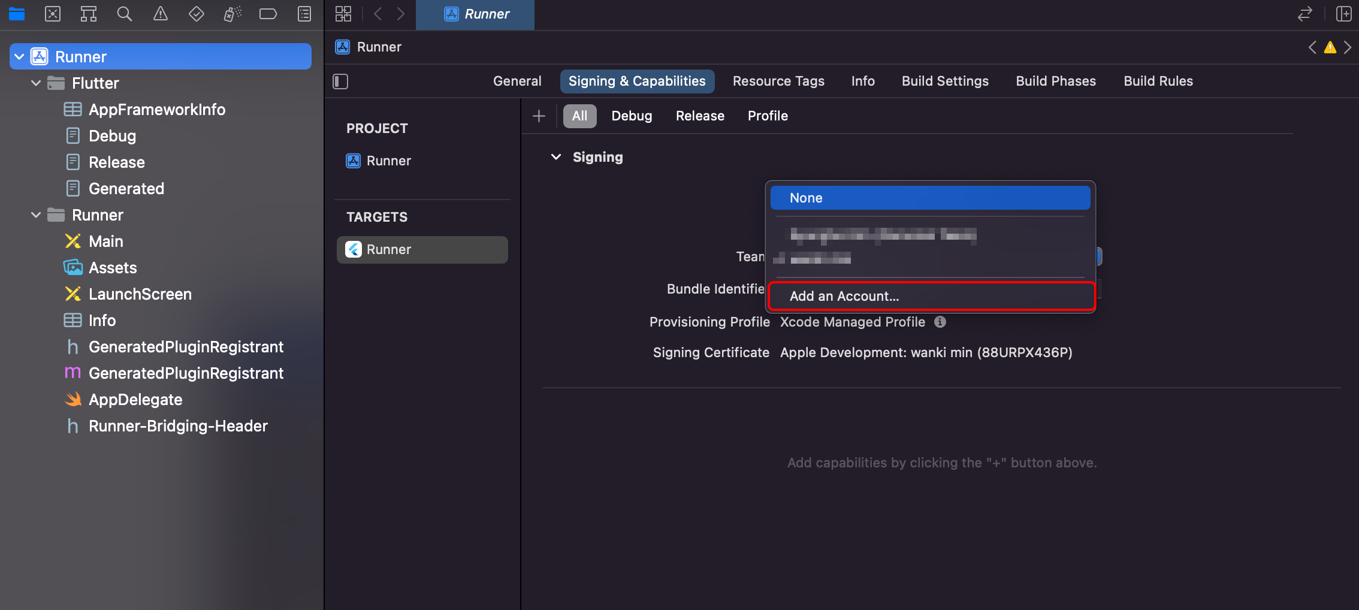Jump to next issue arrow
The height and width of the screenshot is (610, 1359).
click(x=1348, y=47)
